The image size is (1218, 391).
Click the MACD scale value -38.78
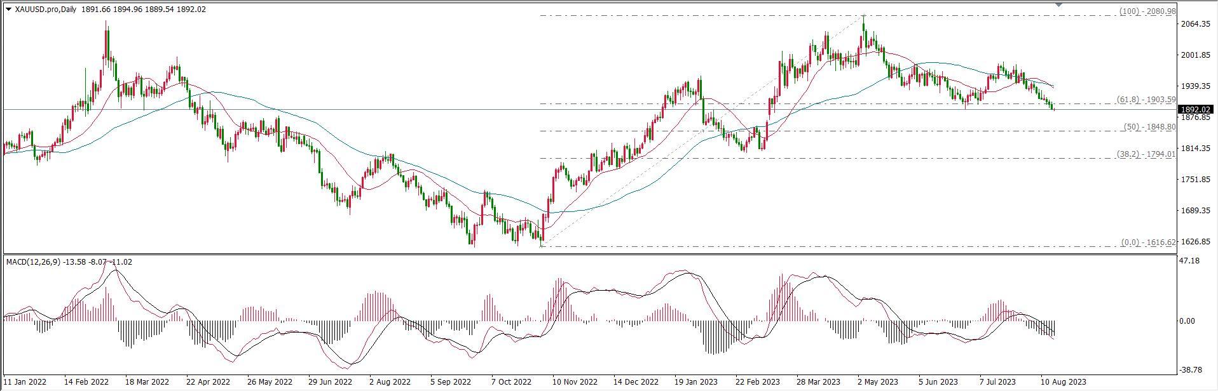1191,369
